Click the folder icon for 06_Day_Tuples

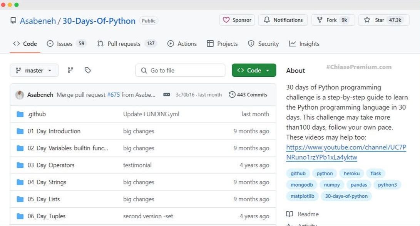pyautogui.click(x=20, y=216)
